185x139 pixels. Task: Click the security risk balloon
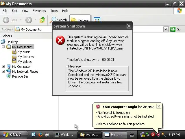pyautogui.click(x=127, y=116)
